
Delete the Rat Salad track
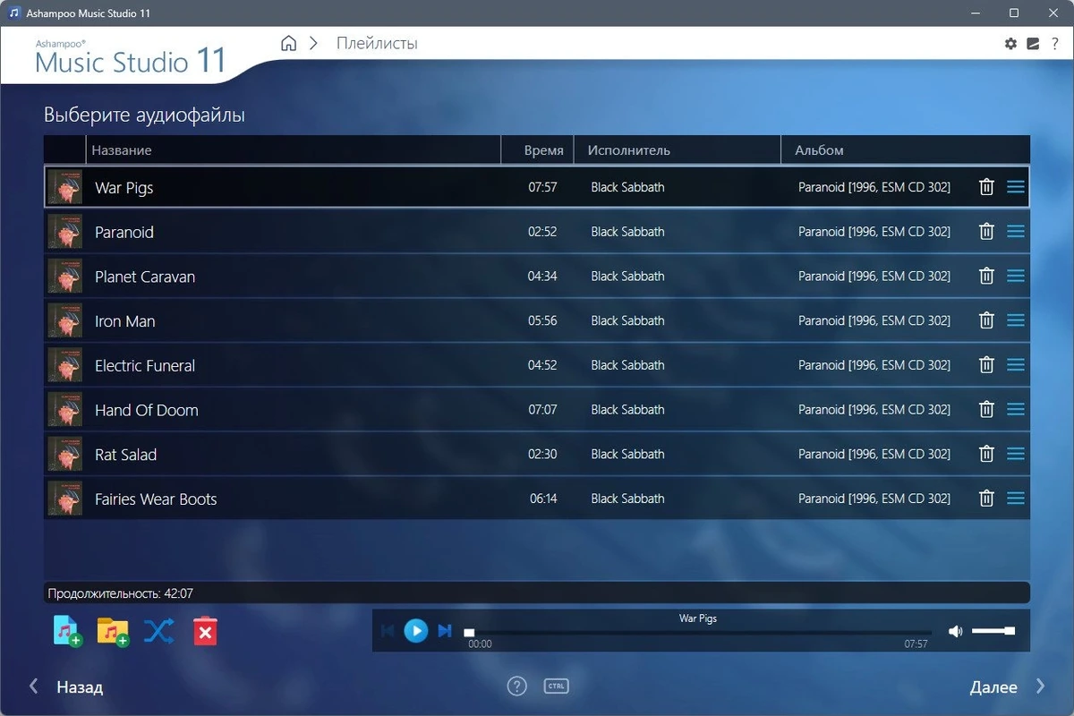986,454
